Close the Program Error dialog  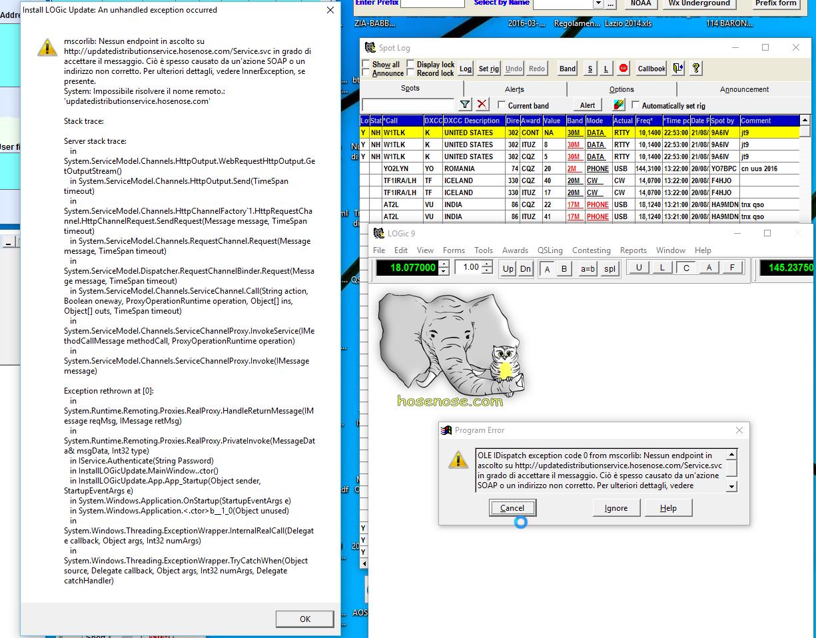coord(739,430)
